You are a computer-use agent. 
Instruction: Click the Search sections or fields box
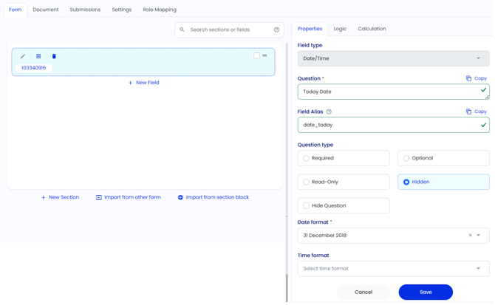[x=229, y=30]
